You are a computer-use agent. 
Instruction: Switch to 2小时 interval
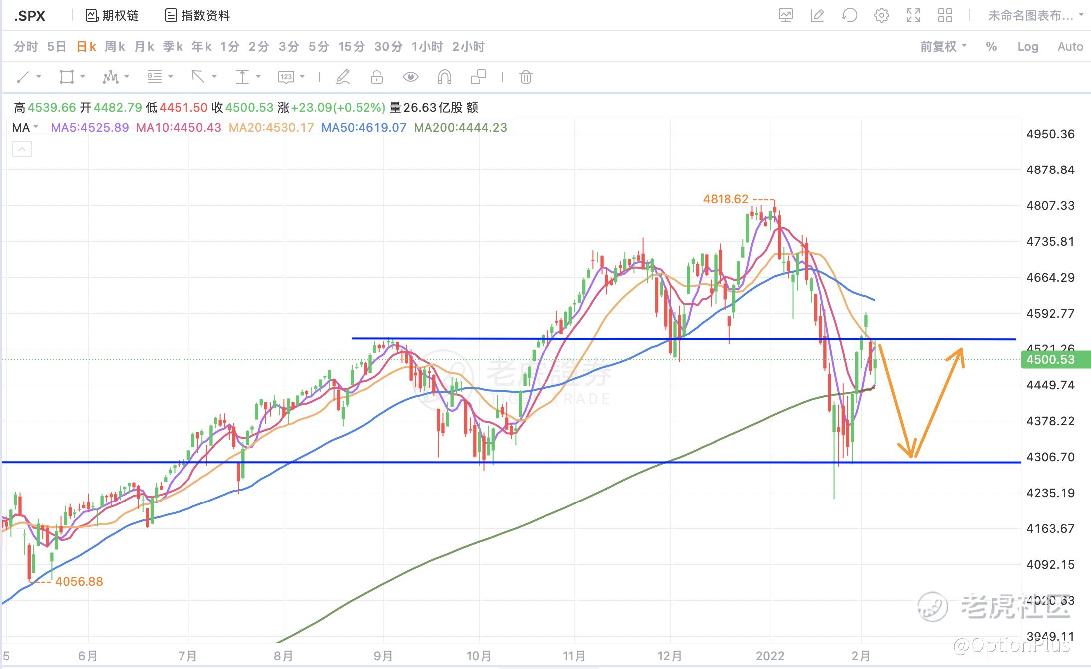pos(468,47)
